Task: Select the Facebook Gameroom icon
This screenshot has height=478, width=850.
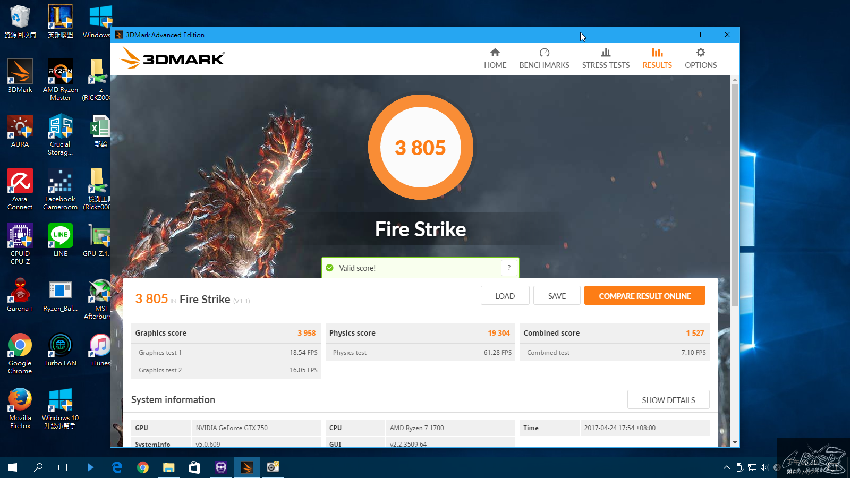Action: [61, 189]
